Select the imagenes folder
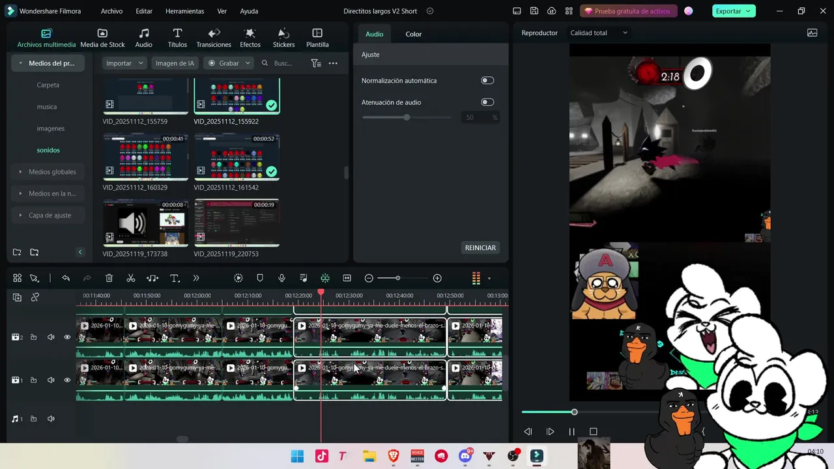Image resolution: width=834 pixels, height=469 pixels. pos(51,128)
